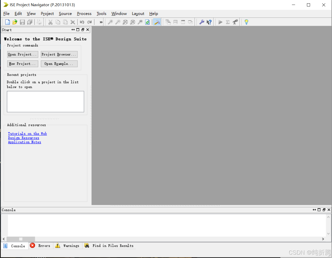This screenshot has height=258, width=332.
Task: Float the Console panel
Action: coord(324,210)
